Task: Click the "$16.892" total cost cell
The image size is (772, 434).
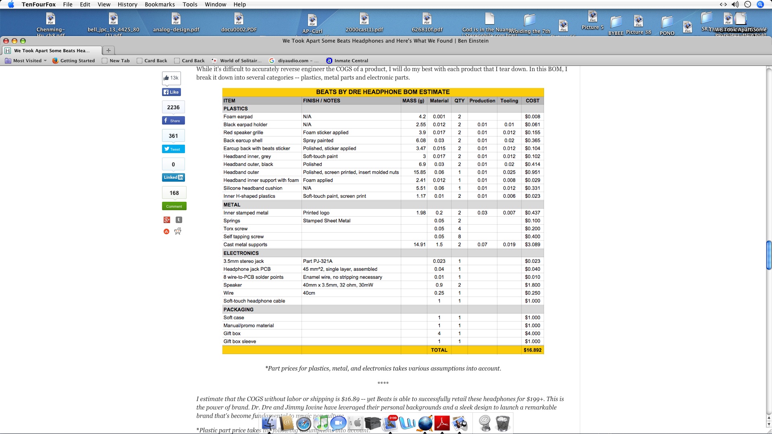Action: [x=532, y=350]
